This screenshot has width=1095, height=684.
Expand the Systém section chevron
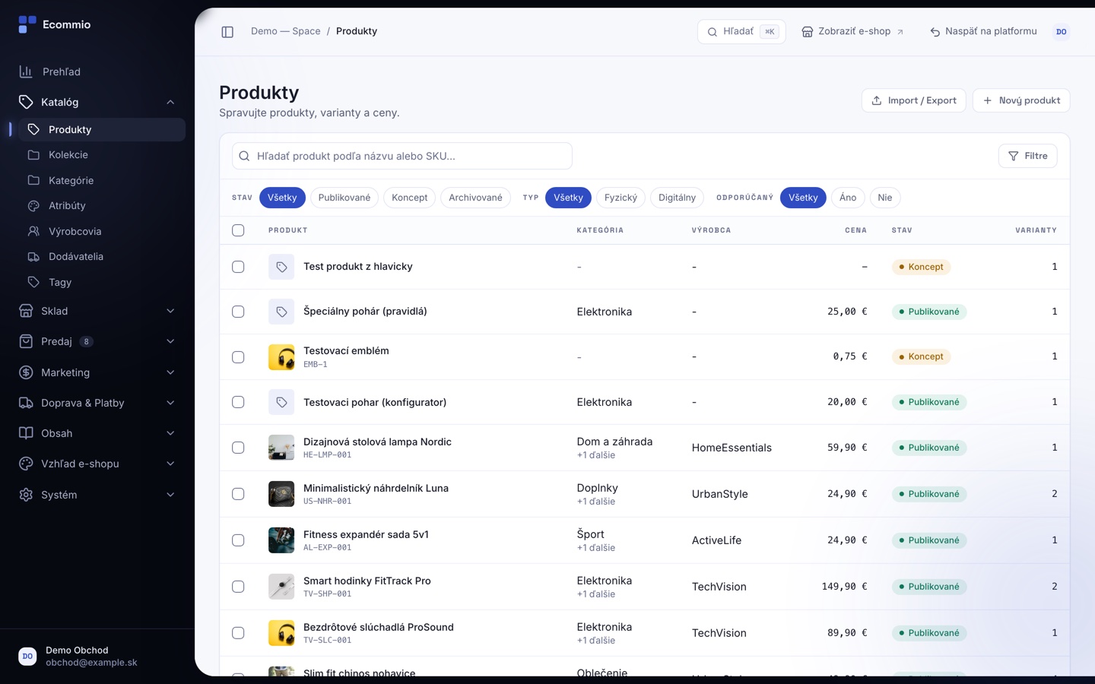(x=170, y=495)
